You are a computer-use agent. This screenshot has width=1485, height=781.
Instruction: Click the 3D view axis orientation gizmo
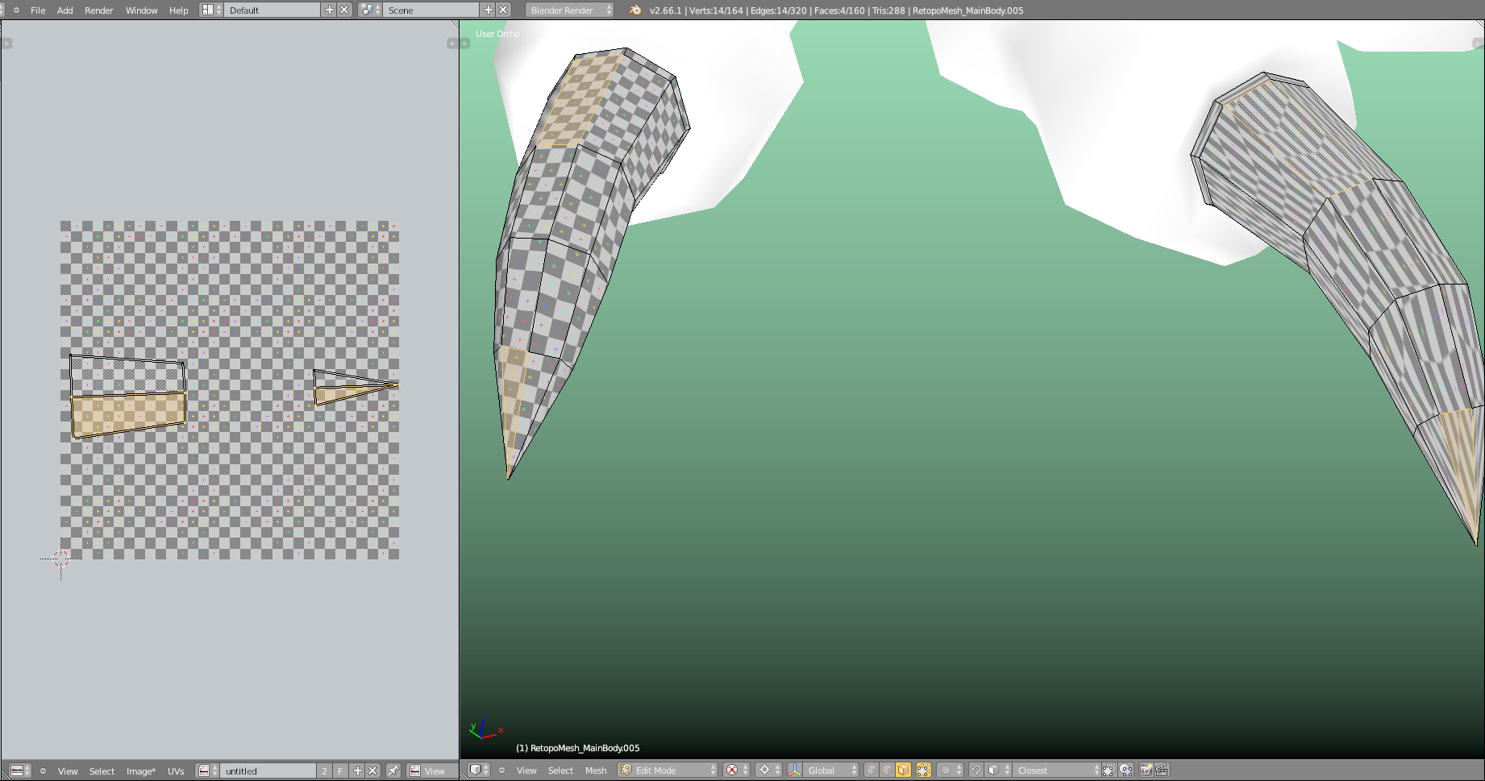485,727
